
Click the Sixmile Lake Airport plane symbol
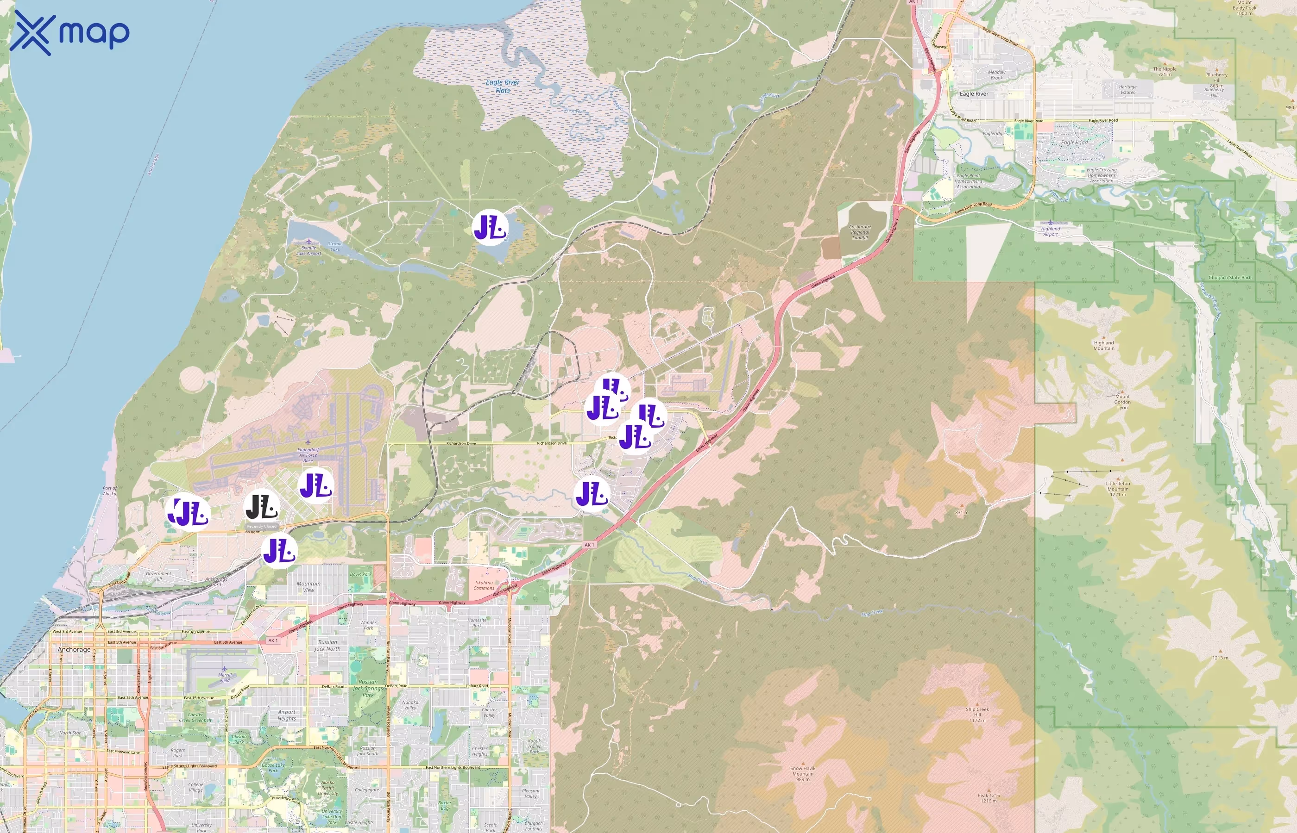point(309,241)
